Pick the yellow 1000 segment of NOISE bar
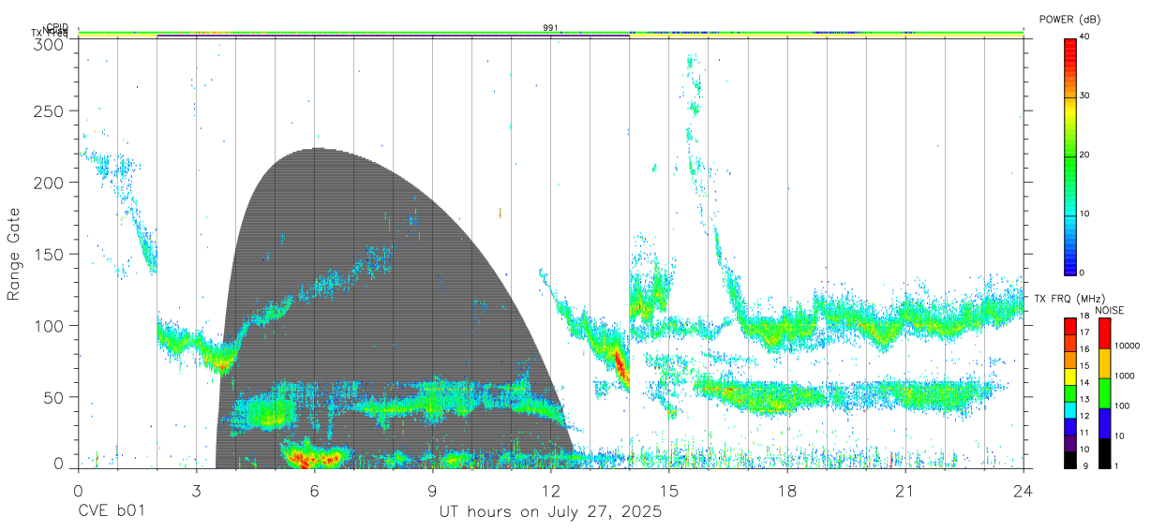1151x531 pixels. (1103, 363)
